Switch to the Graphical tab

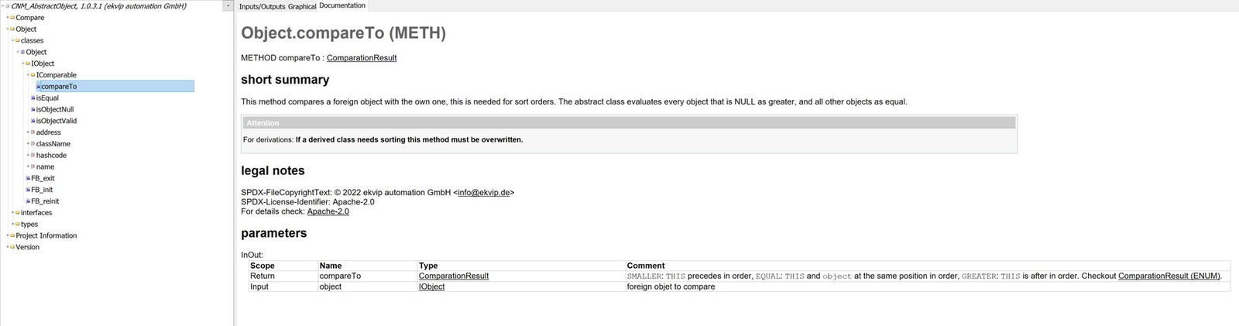click(x=302, y=6)
